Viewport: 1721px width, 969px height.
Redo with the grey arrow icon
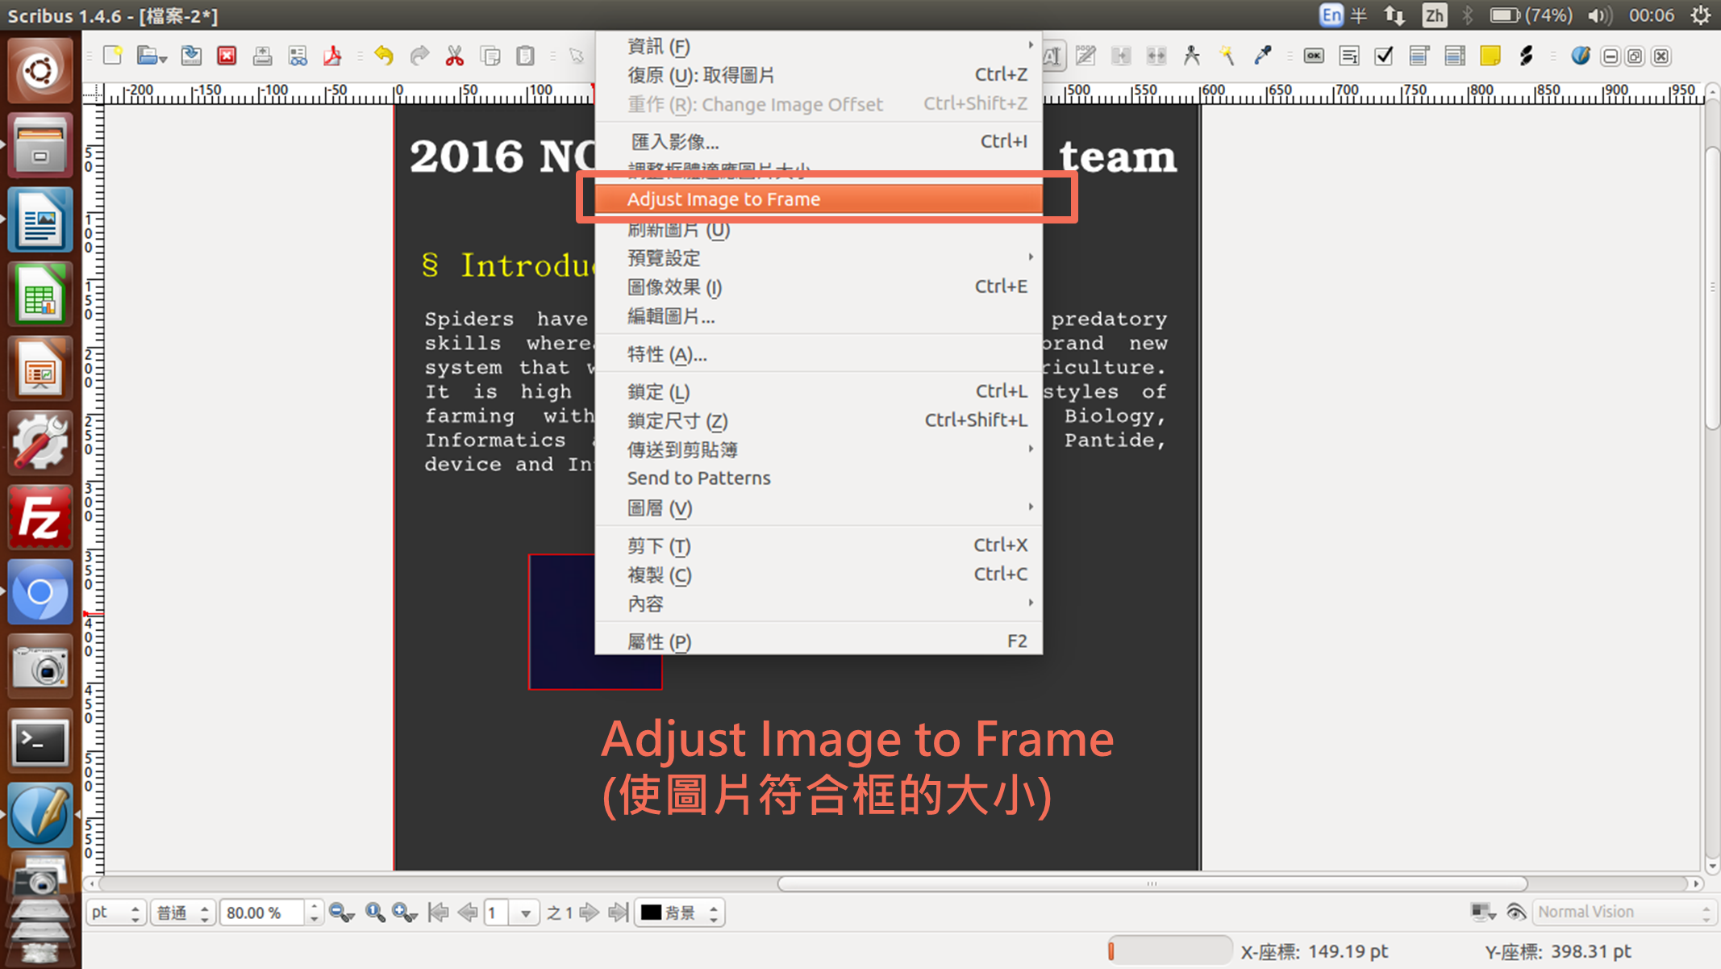(x=419, y=56)
